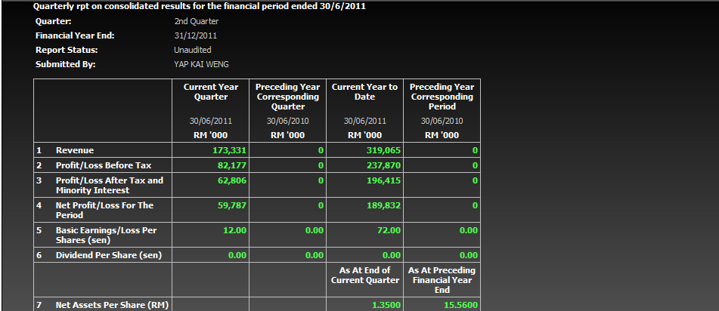Select the Unaudited report status text
The height and width of the screenshot is (311, 719).
click(x=192, y=50)
